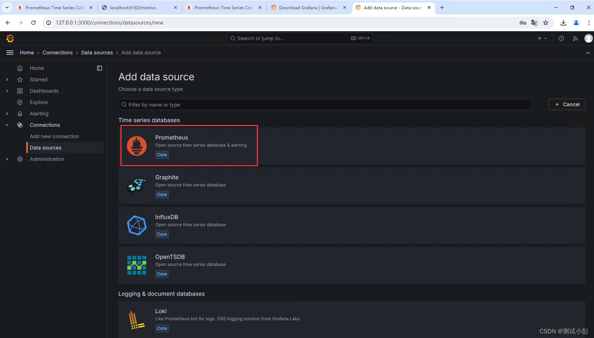Open a new browser tab
This screenshot has width=594, height=338.
click(x=442, y=7)
